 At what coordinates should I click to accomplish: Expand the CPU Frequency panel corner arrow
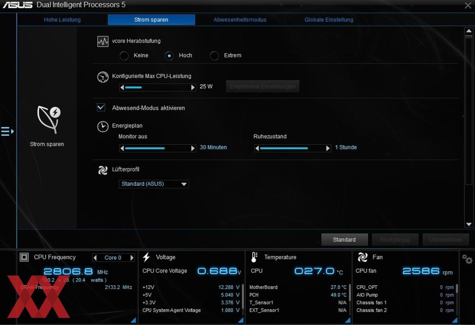[133, 320]
